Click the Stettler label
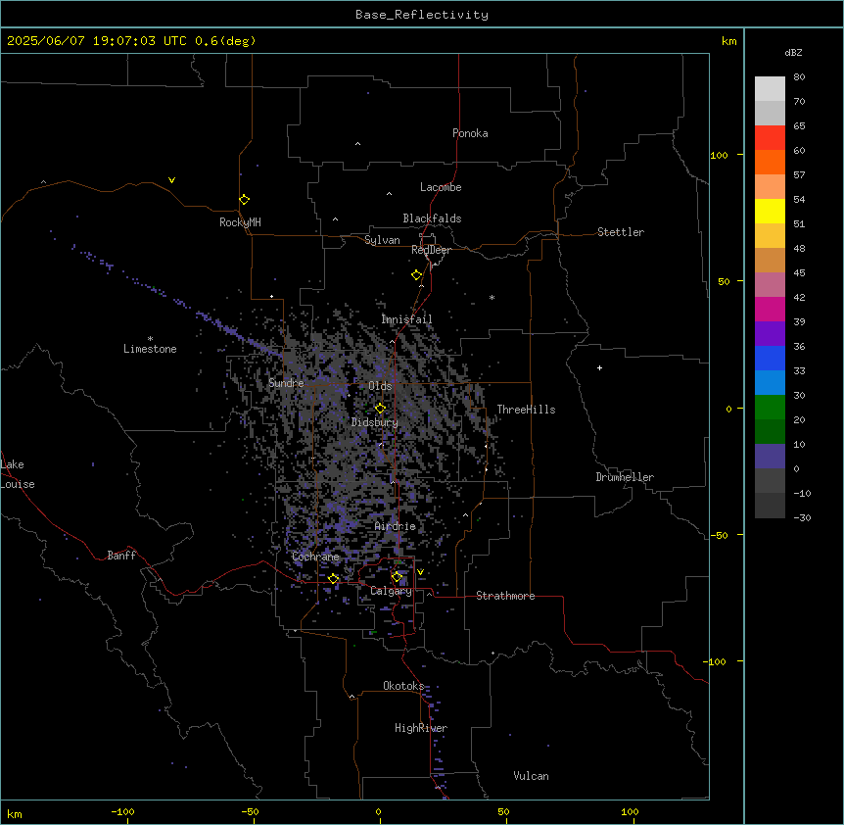This screenshot has height=825, width=844. 621,232
